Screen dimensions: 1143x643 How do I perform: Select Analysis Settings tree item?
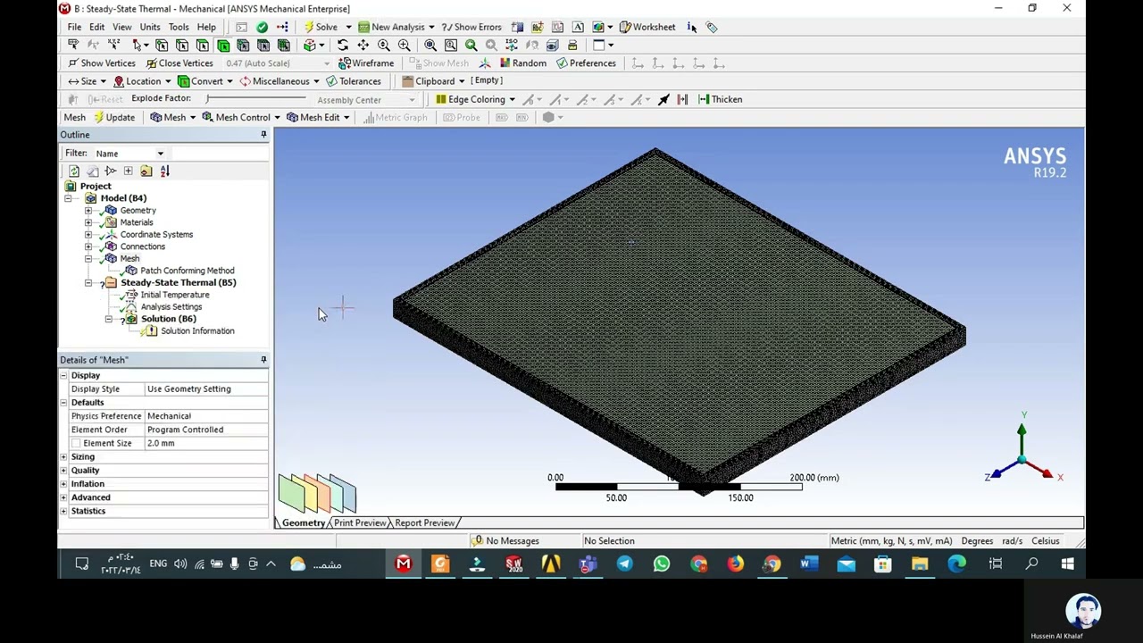click(171, 307)
